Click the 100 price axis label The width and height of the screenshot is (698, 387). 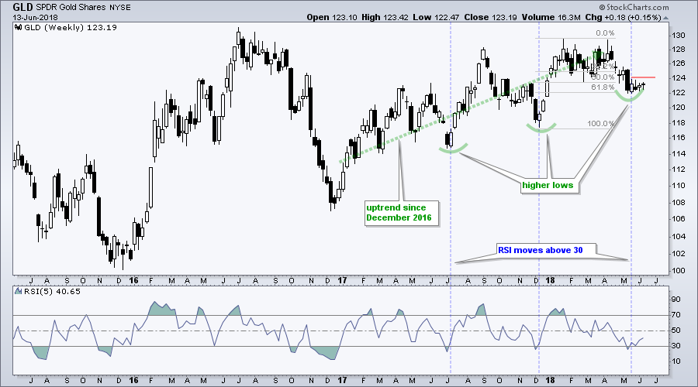point(679,271)
